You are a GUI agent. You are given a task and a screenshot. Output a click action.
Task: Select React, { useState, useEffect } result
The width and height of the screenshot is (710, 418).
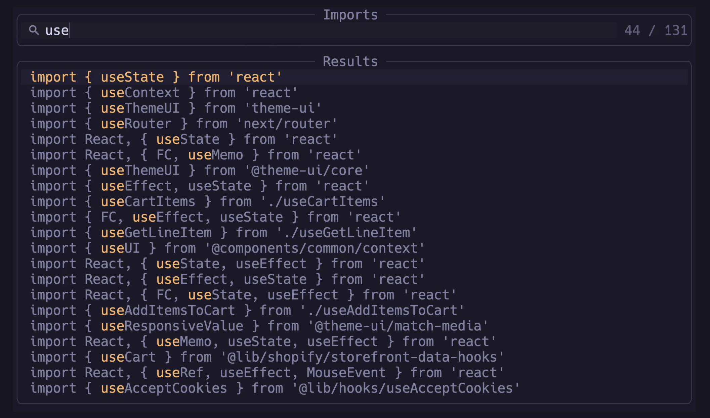(354, 264)
